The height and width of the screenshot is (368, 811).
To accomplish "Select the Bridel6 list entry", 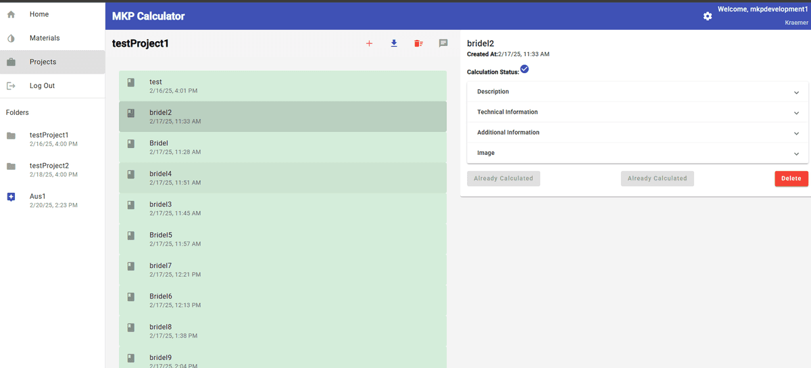I will tap(282, 300).
